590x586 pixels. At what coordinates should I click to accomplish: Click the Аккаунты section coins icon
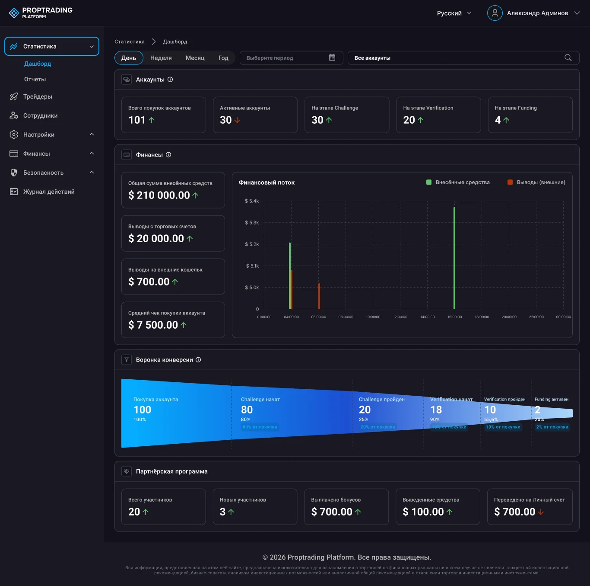(127, 80)
